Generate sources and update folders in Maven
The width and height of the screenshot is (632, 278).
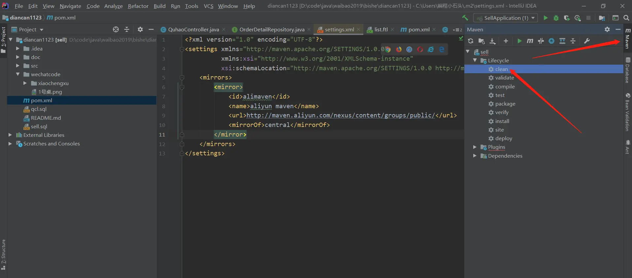482,41
